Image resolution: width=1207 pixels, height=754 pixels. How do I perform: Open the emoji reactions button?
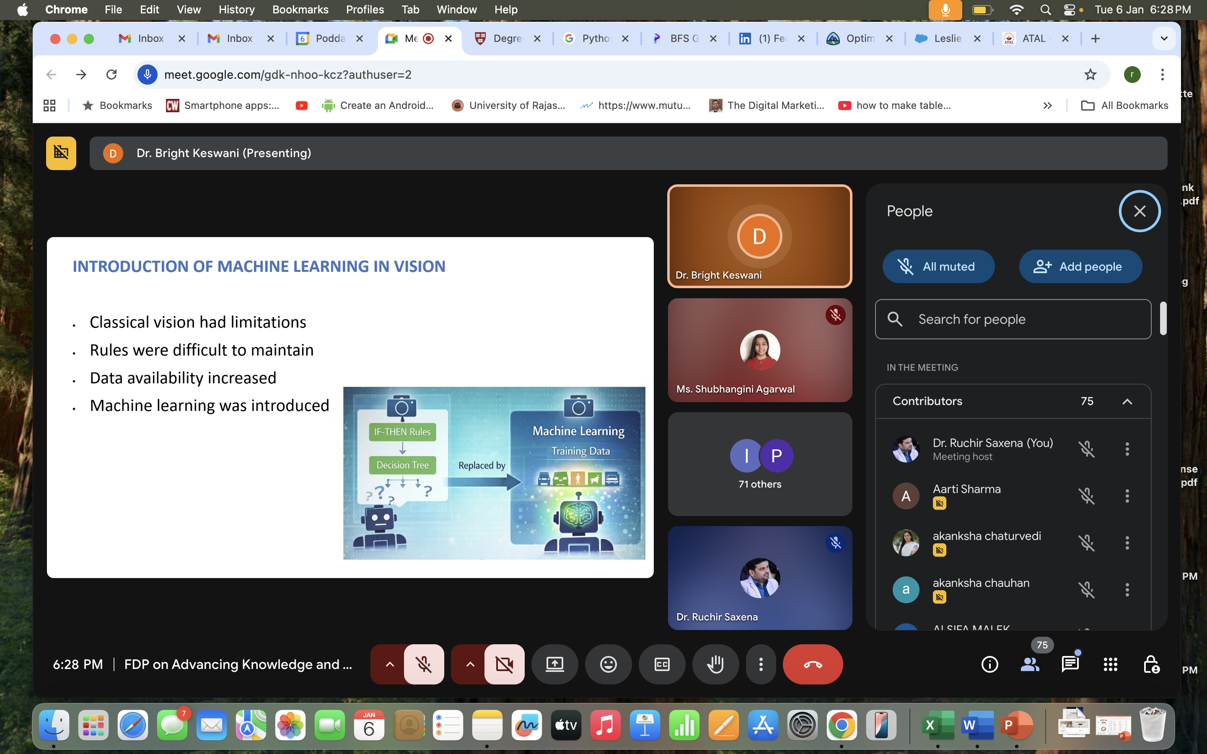click(x=608, y=664)
